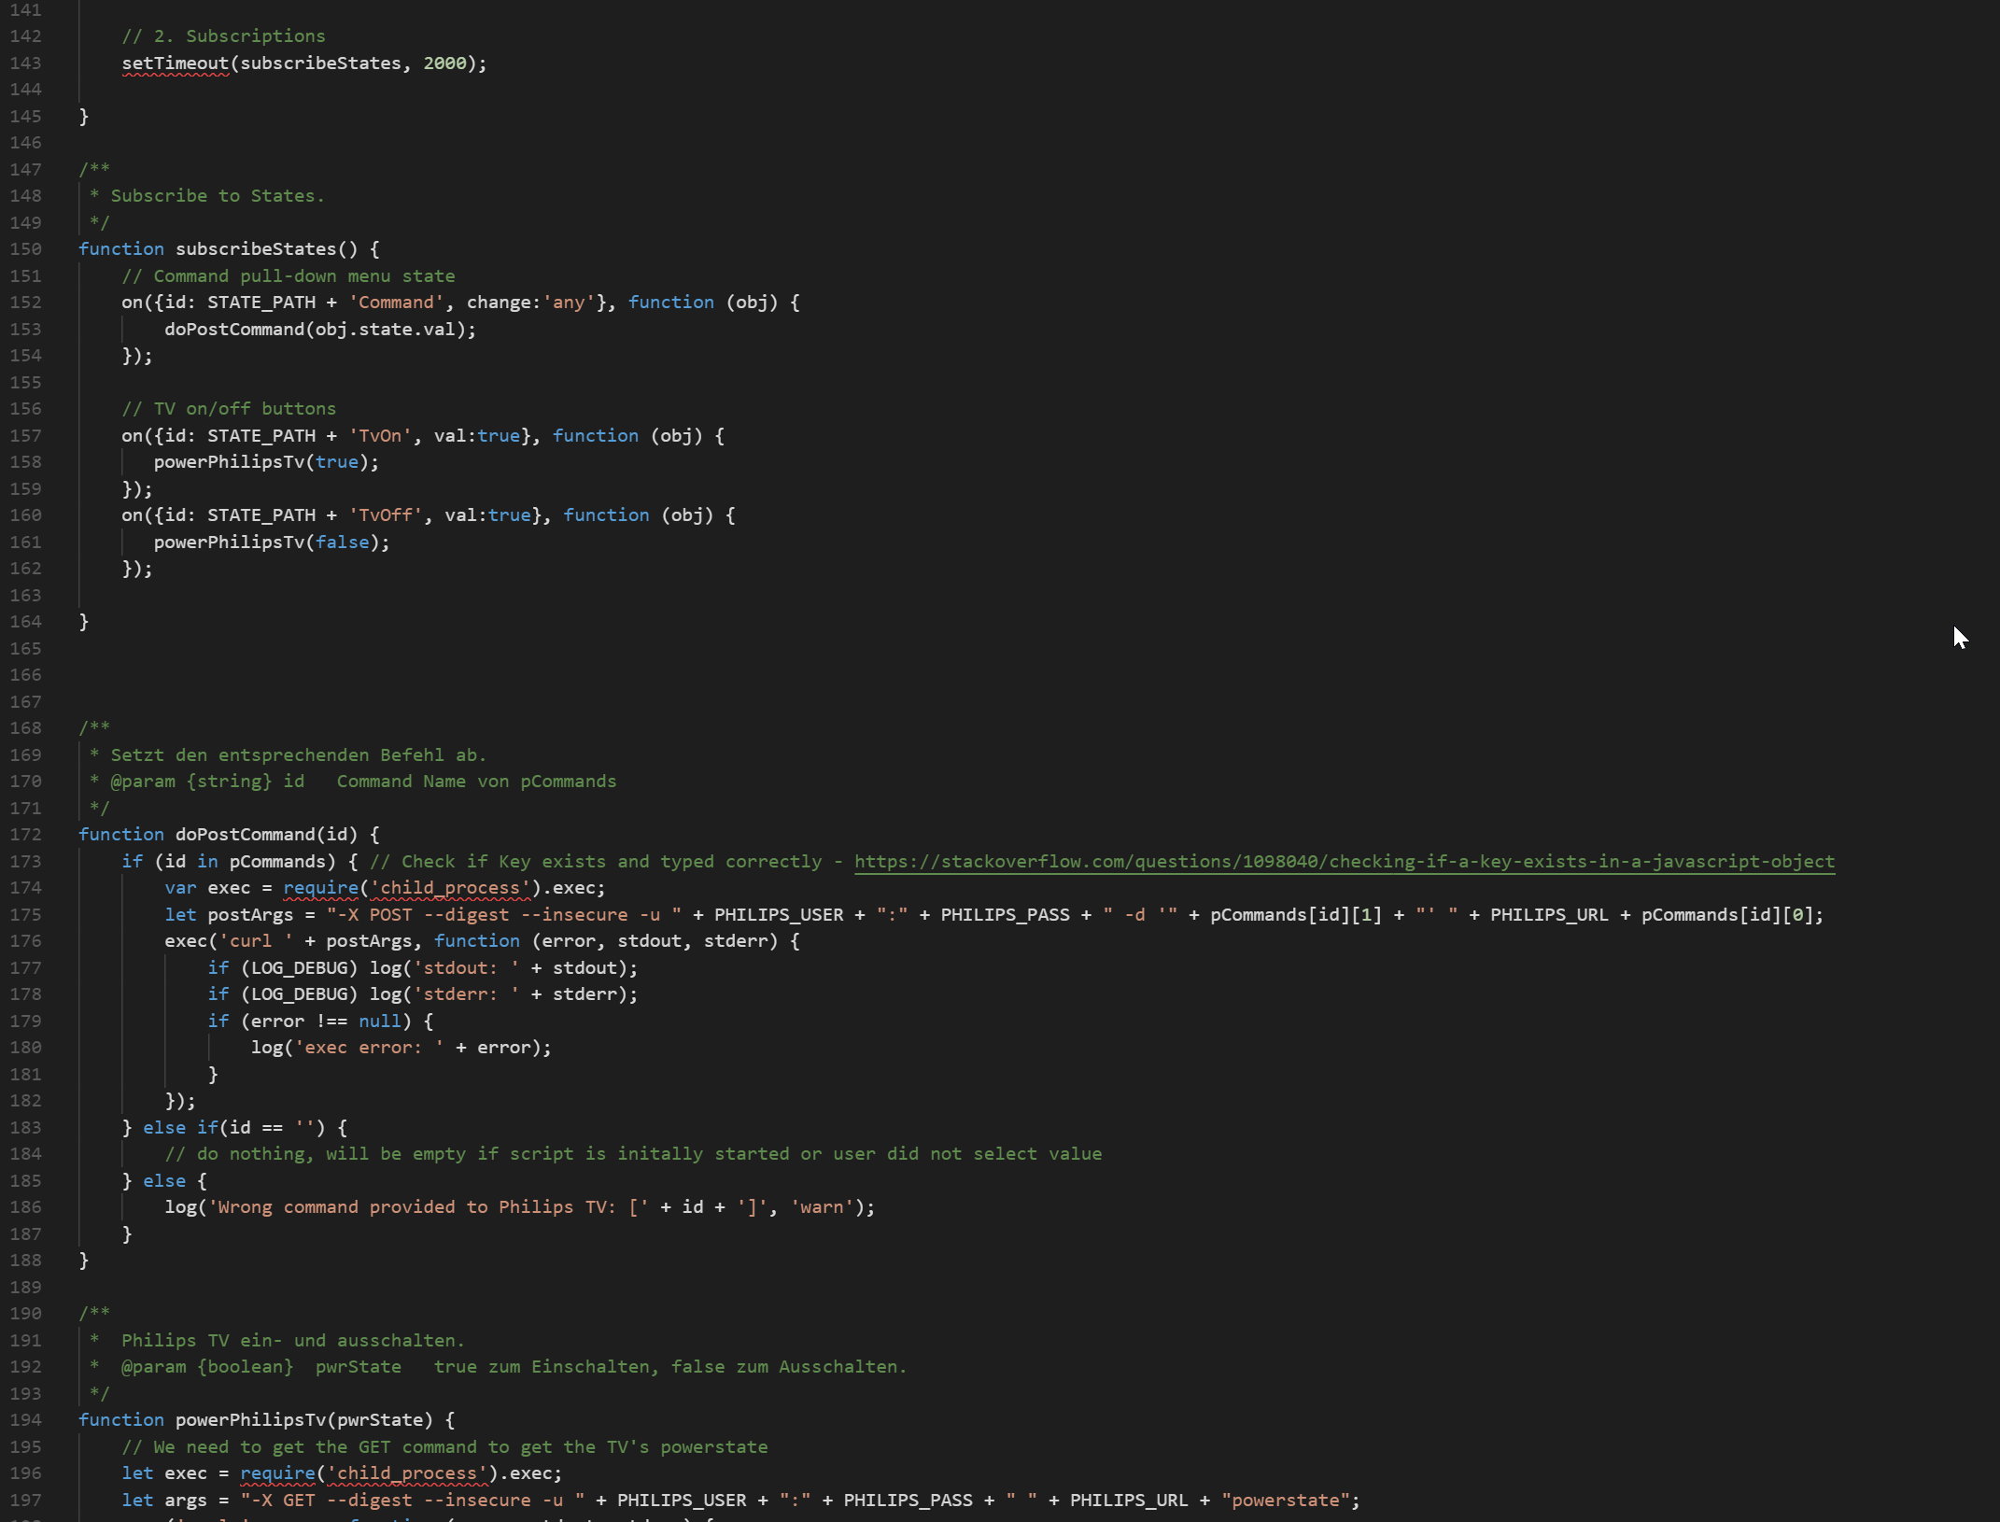Click the "powerstate" string on line 197
Image resolution: width=2000 pixels, height=1522 pixels.
tap(1286, 1501)
